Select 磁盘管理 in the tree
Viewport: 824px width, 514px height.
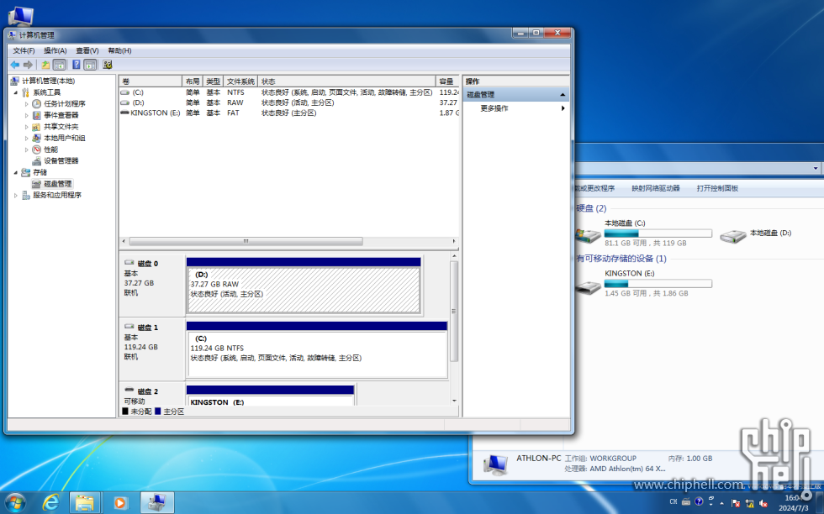(58, 184)
